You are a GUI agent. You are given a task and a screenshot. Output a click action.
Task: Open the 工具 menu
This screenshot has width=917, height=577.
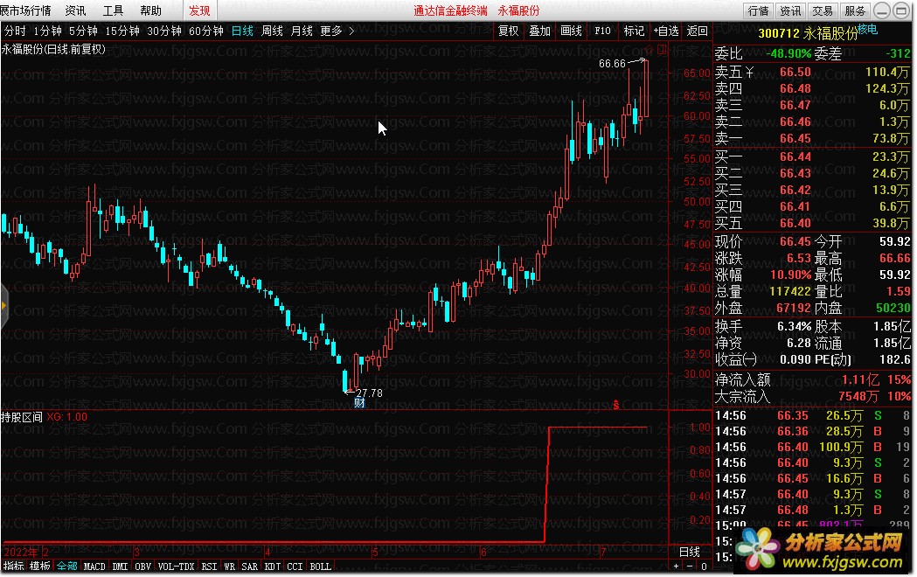113,10
